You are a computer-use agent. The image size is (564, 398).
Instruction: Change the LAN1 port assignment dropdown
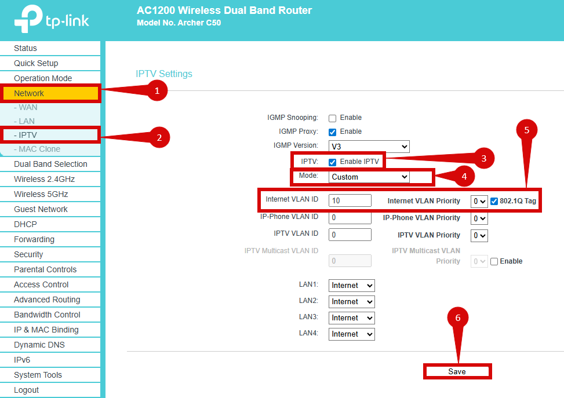point(351,286)
